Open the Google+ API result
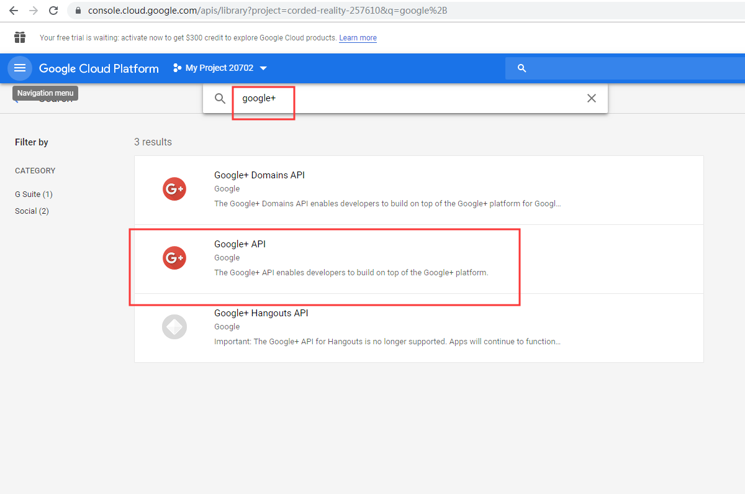The height and width of the screenshot is (494, 745). [x=419, y=259]
